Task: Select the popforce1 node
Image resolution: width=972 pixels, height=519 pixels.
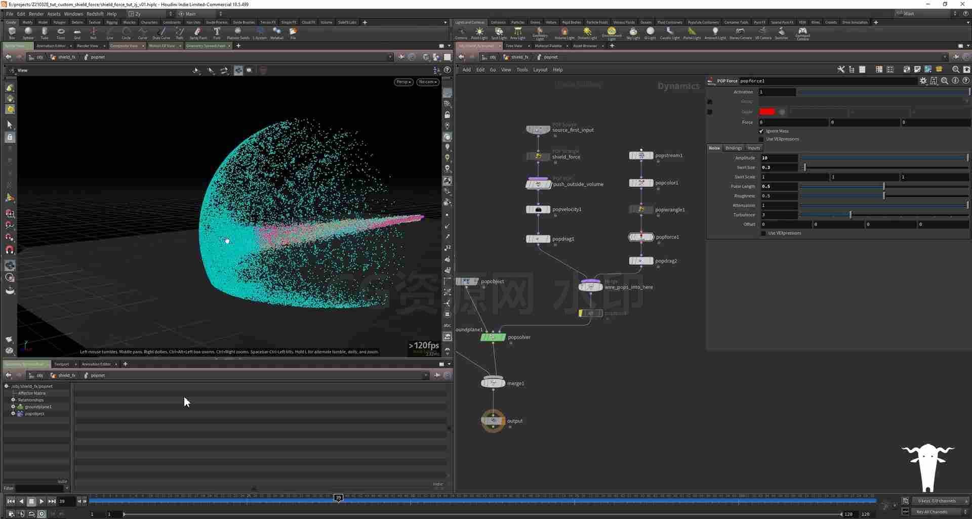Action: [641, 237]
